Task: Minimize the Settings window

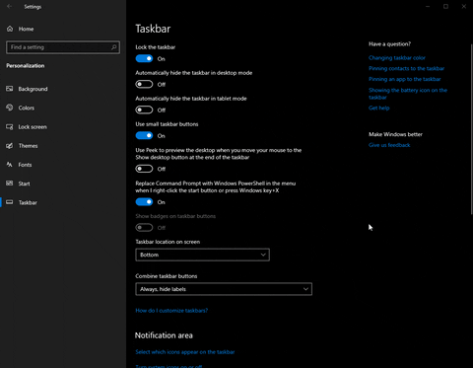Action: (428, 6)
